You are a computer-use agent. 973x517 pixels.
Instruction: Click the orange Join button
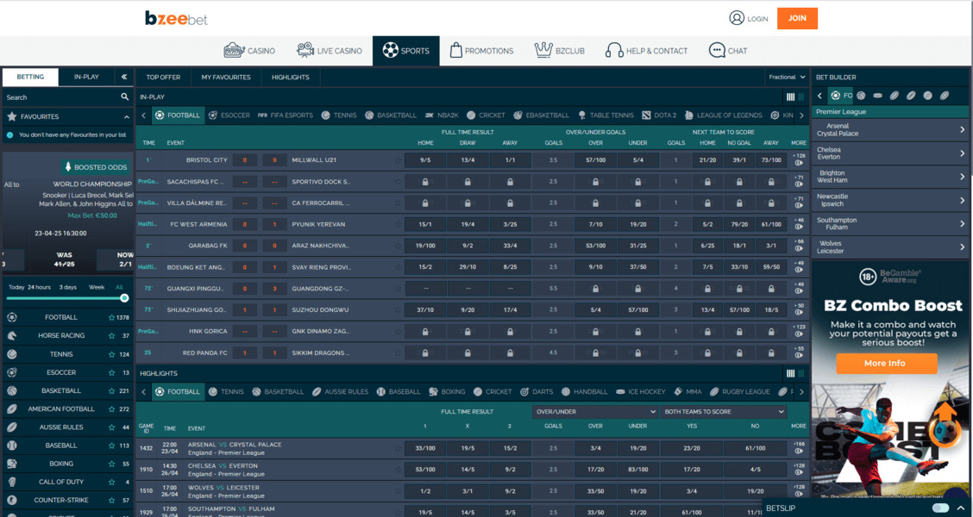[x=797, y=19]
